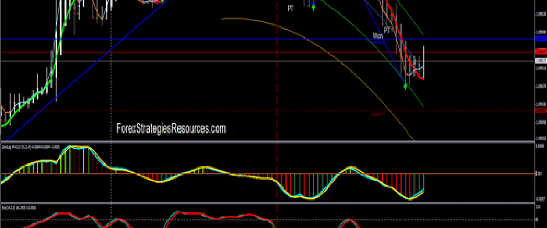This screenshot has height=228, width=547.
Task: Select the MACD indicator label in the sub-window
Action: pyautogui.click(x=23, y=146)
